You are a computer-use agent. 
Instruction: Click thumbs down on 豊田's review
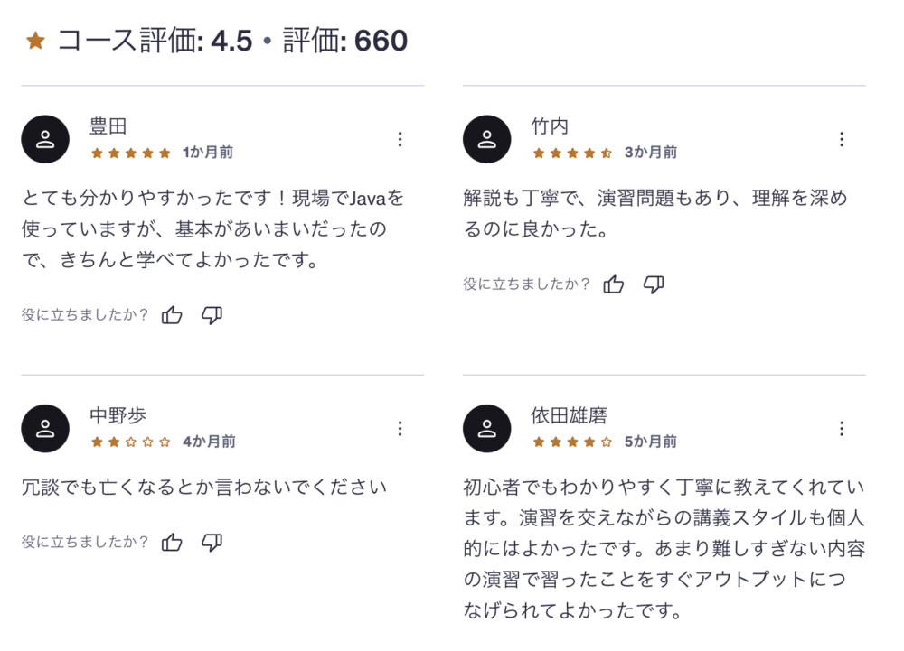[x=212, y=315]
